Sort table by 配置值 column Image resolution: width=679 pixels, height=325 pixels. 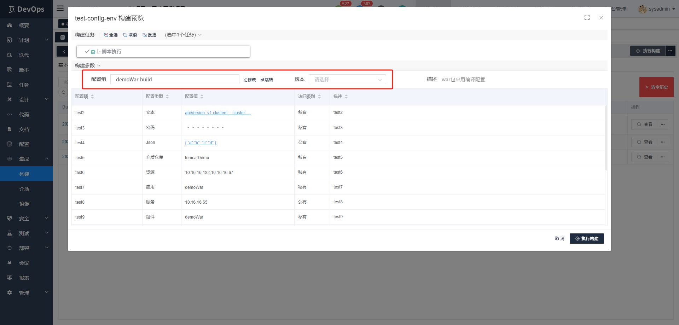tap(202, 97)
